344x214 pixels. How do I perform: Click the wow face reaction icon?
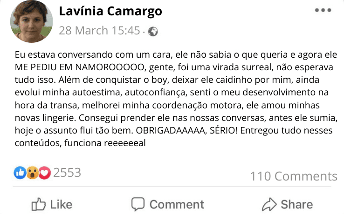coord(33,173)
